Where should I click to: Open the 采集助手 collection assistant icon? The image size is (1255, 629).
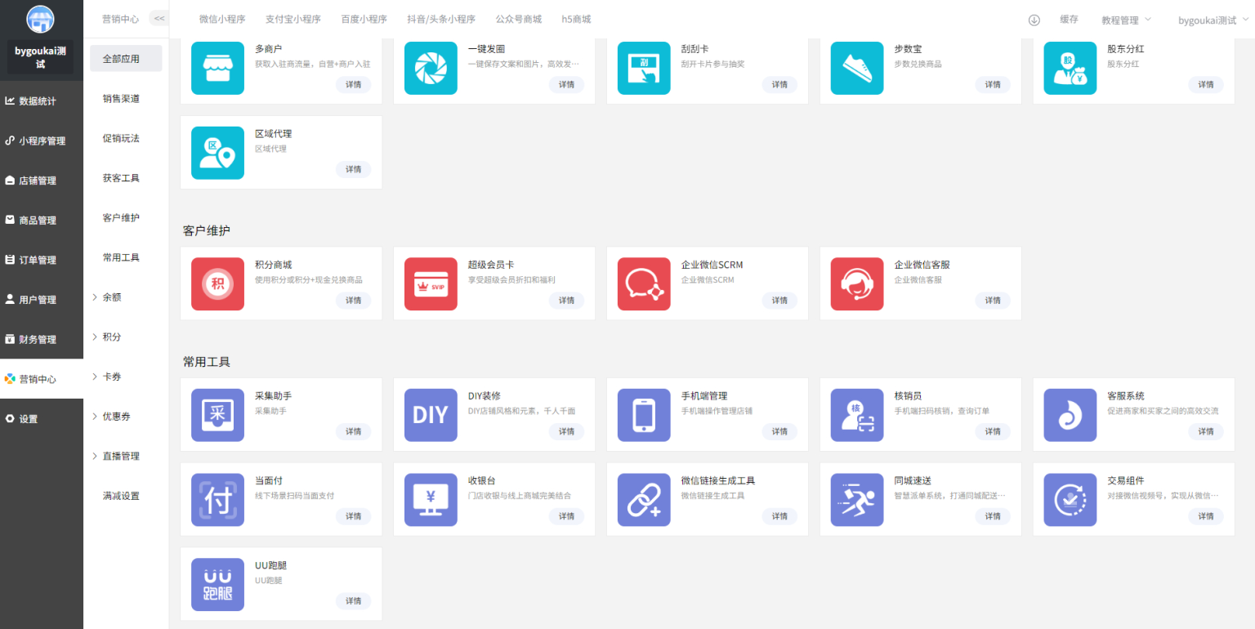pyautogui.click(x=217, y=414)
